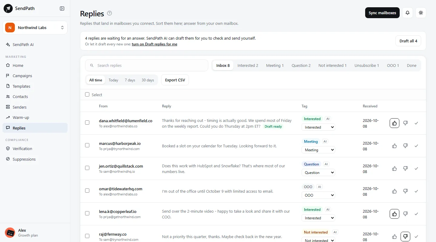Thumbs down lena.k@copperleaf.io reply

pos(405,214)
